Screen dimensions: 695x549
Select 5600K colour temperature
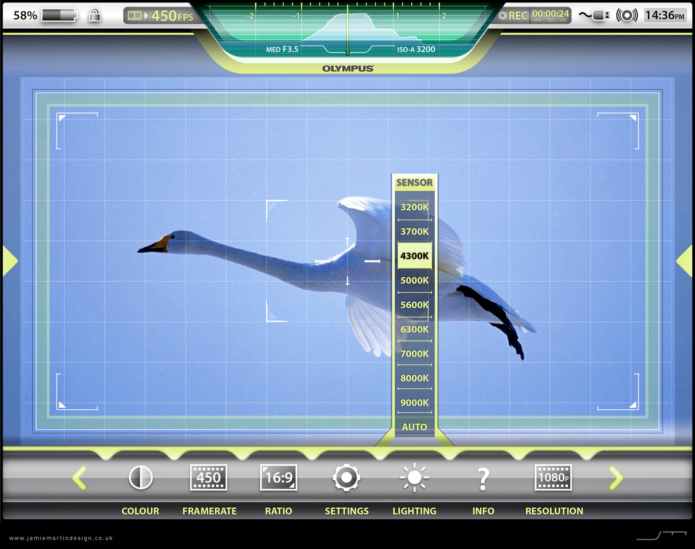[x=414, y=305]
